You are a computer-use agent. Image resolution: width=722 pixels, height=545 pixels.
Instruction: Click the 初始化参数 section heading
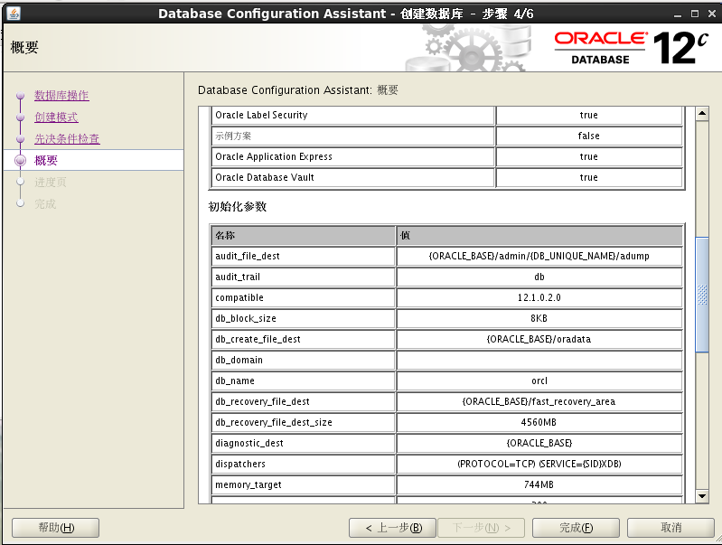pyautogui.click(x=238, y=206)
